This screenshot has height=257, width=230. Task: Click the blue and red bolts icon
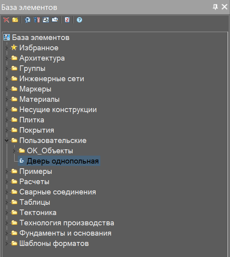click(37, 20)
